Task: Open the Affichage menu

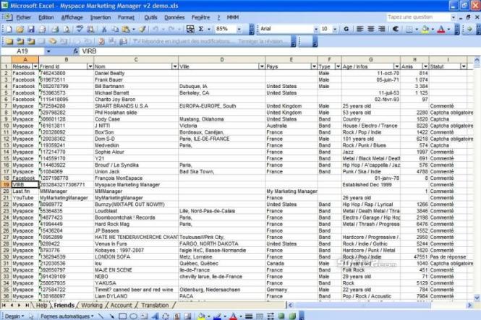Action: pos(72,17)
